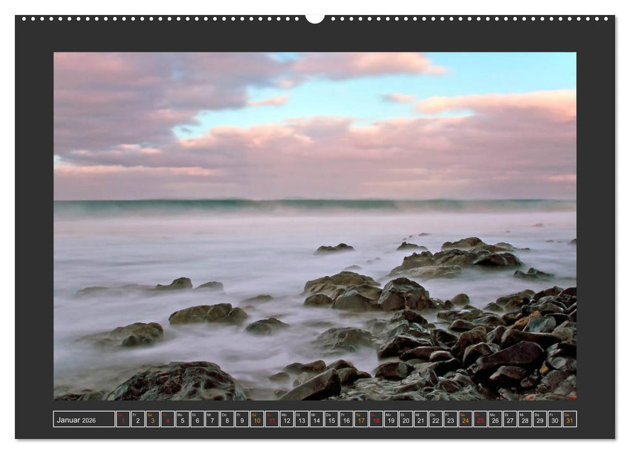Select Thursday January 1 date box
This screenshot has height=454, width=630.
123,420
